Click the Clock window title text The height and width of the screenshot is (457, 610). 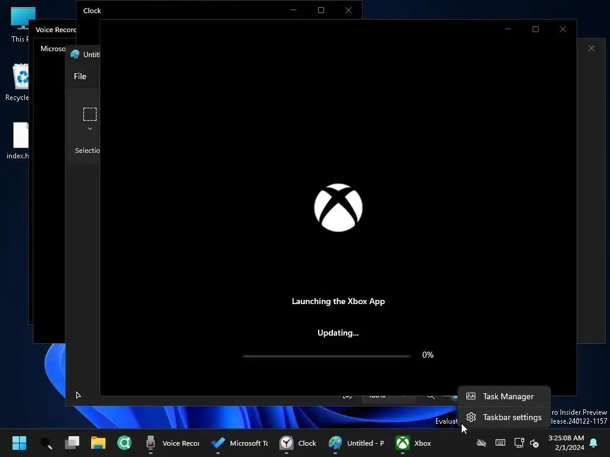click(92, 11)
